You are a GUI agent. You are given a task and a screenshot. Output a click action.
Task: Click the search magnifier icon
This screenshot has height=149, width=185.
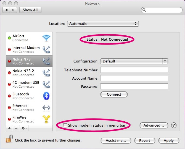point(144,10)
